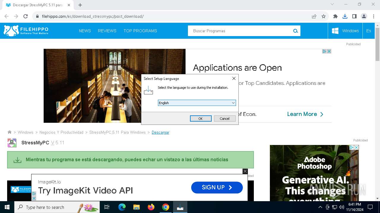
Task: Close the Descargar StressMyPC tab
Action: 69,5
